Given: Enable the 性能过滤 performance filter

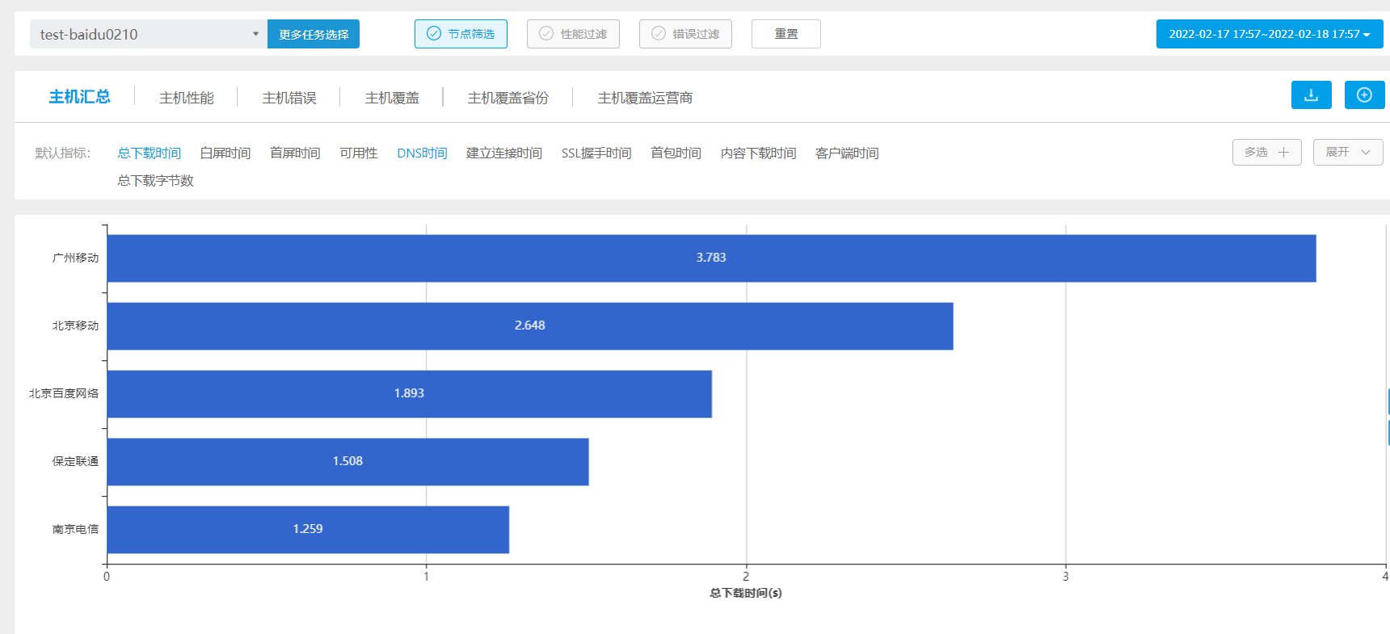Looking at the screenshot, I should (x=573, y=34).
